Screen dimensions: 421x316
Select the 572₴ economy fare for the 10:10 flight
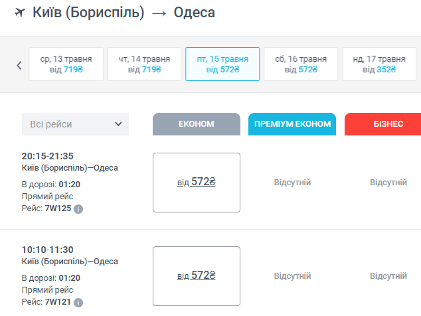(x=197, y=276)
